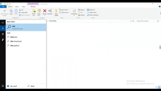Click the Edit ribbon item
Image resolution: width=161 pixels, height=91 pixels.
click(x=80, y=12)
